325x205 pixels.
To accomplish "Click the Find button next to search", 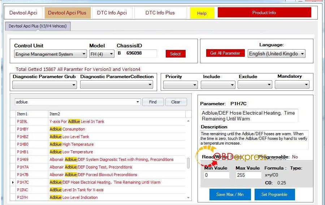I will coord(153,102).
